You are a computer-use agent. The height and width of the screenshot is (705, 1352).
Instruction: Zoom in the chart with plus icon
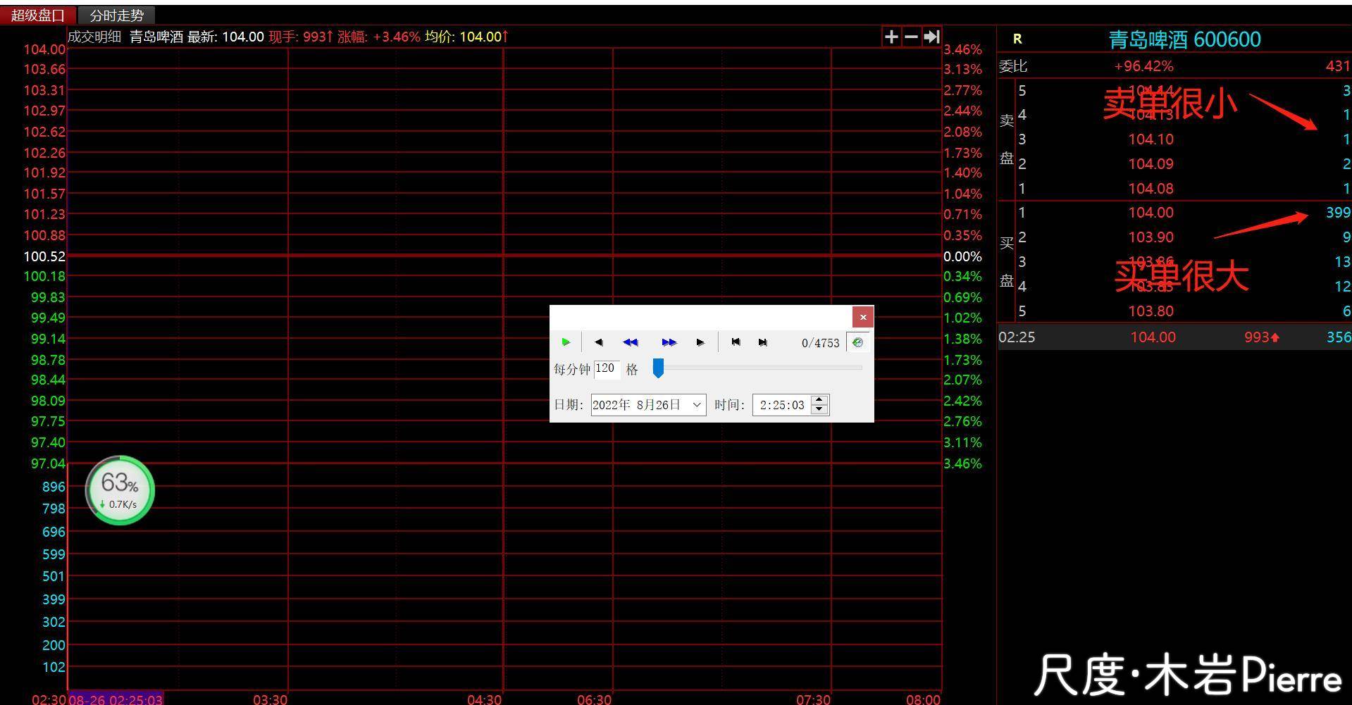891,37
